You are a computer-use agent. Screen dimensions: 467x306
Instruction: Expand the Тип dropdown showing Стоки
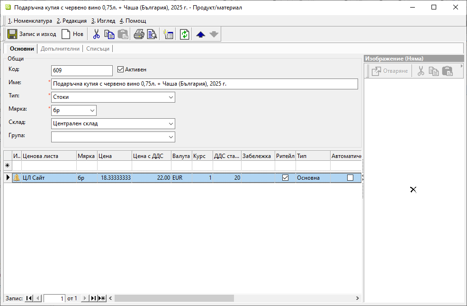point(171,97)
